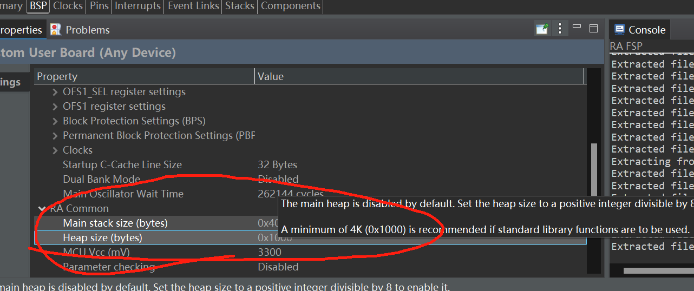Image resolution: width=694 pixels, height=291 pixels.
Task: Open the Components tab
Action: coord(290,6)
